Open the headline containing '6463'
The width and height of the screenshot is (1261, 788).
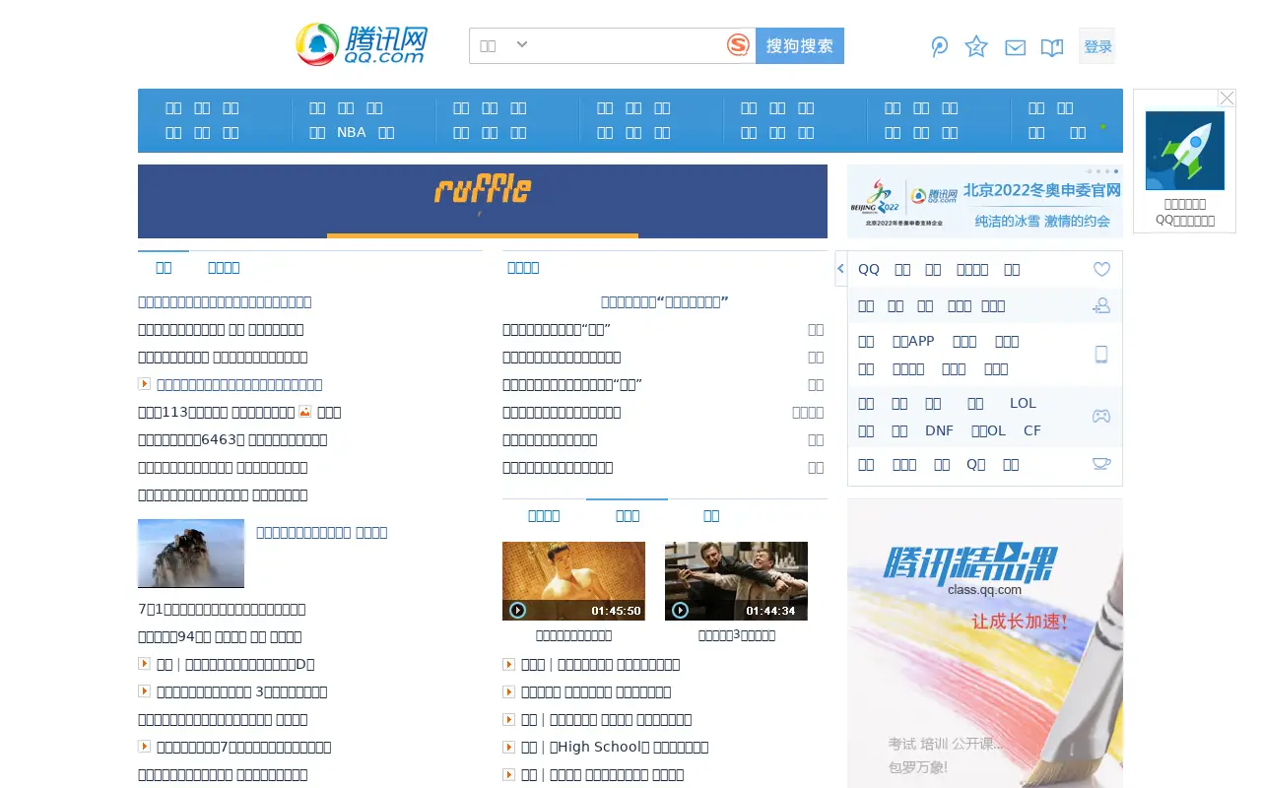[x=232, y=439]
